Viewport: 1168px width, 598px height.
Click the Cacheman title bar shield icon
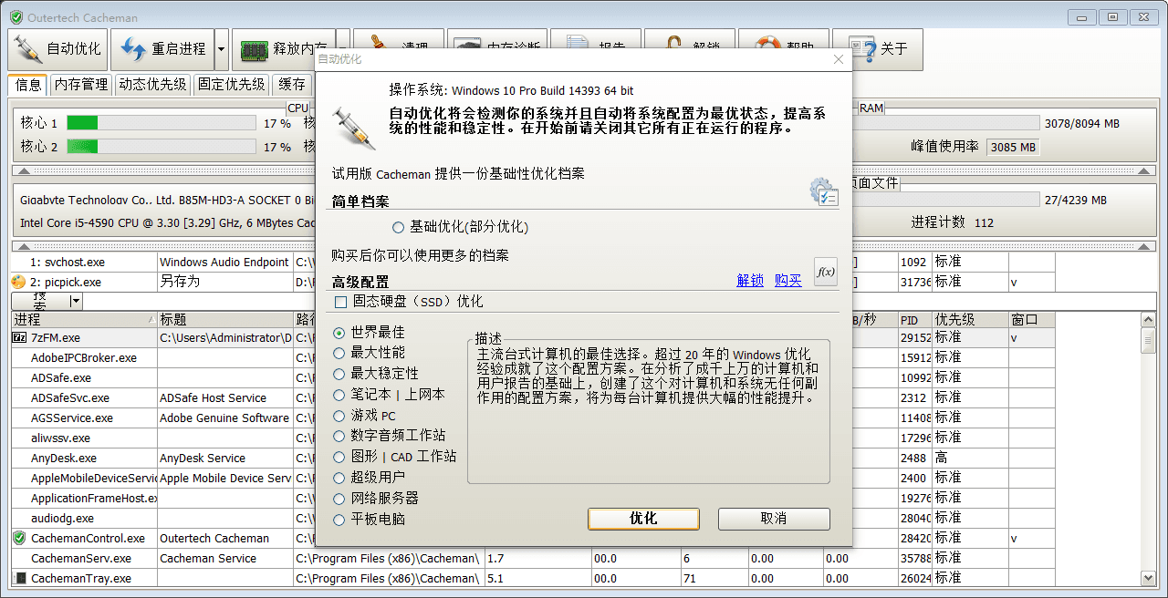(16, 16)
